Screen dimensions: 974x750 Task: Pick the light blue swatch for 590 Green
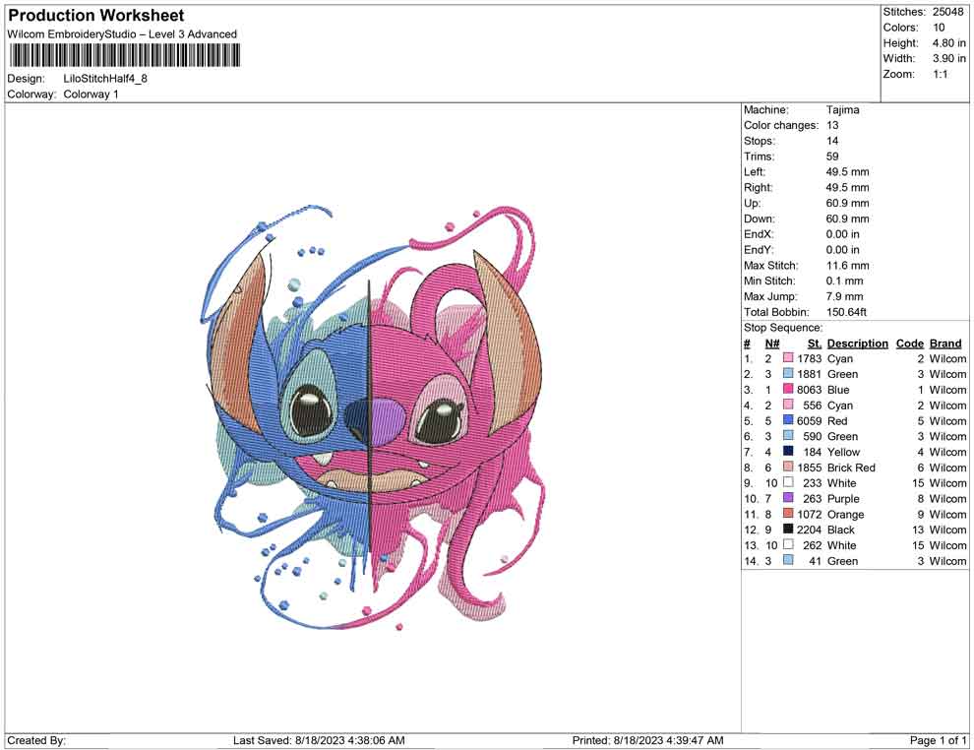click(x=788, y=436)
